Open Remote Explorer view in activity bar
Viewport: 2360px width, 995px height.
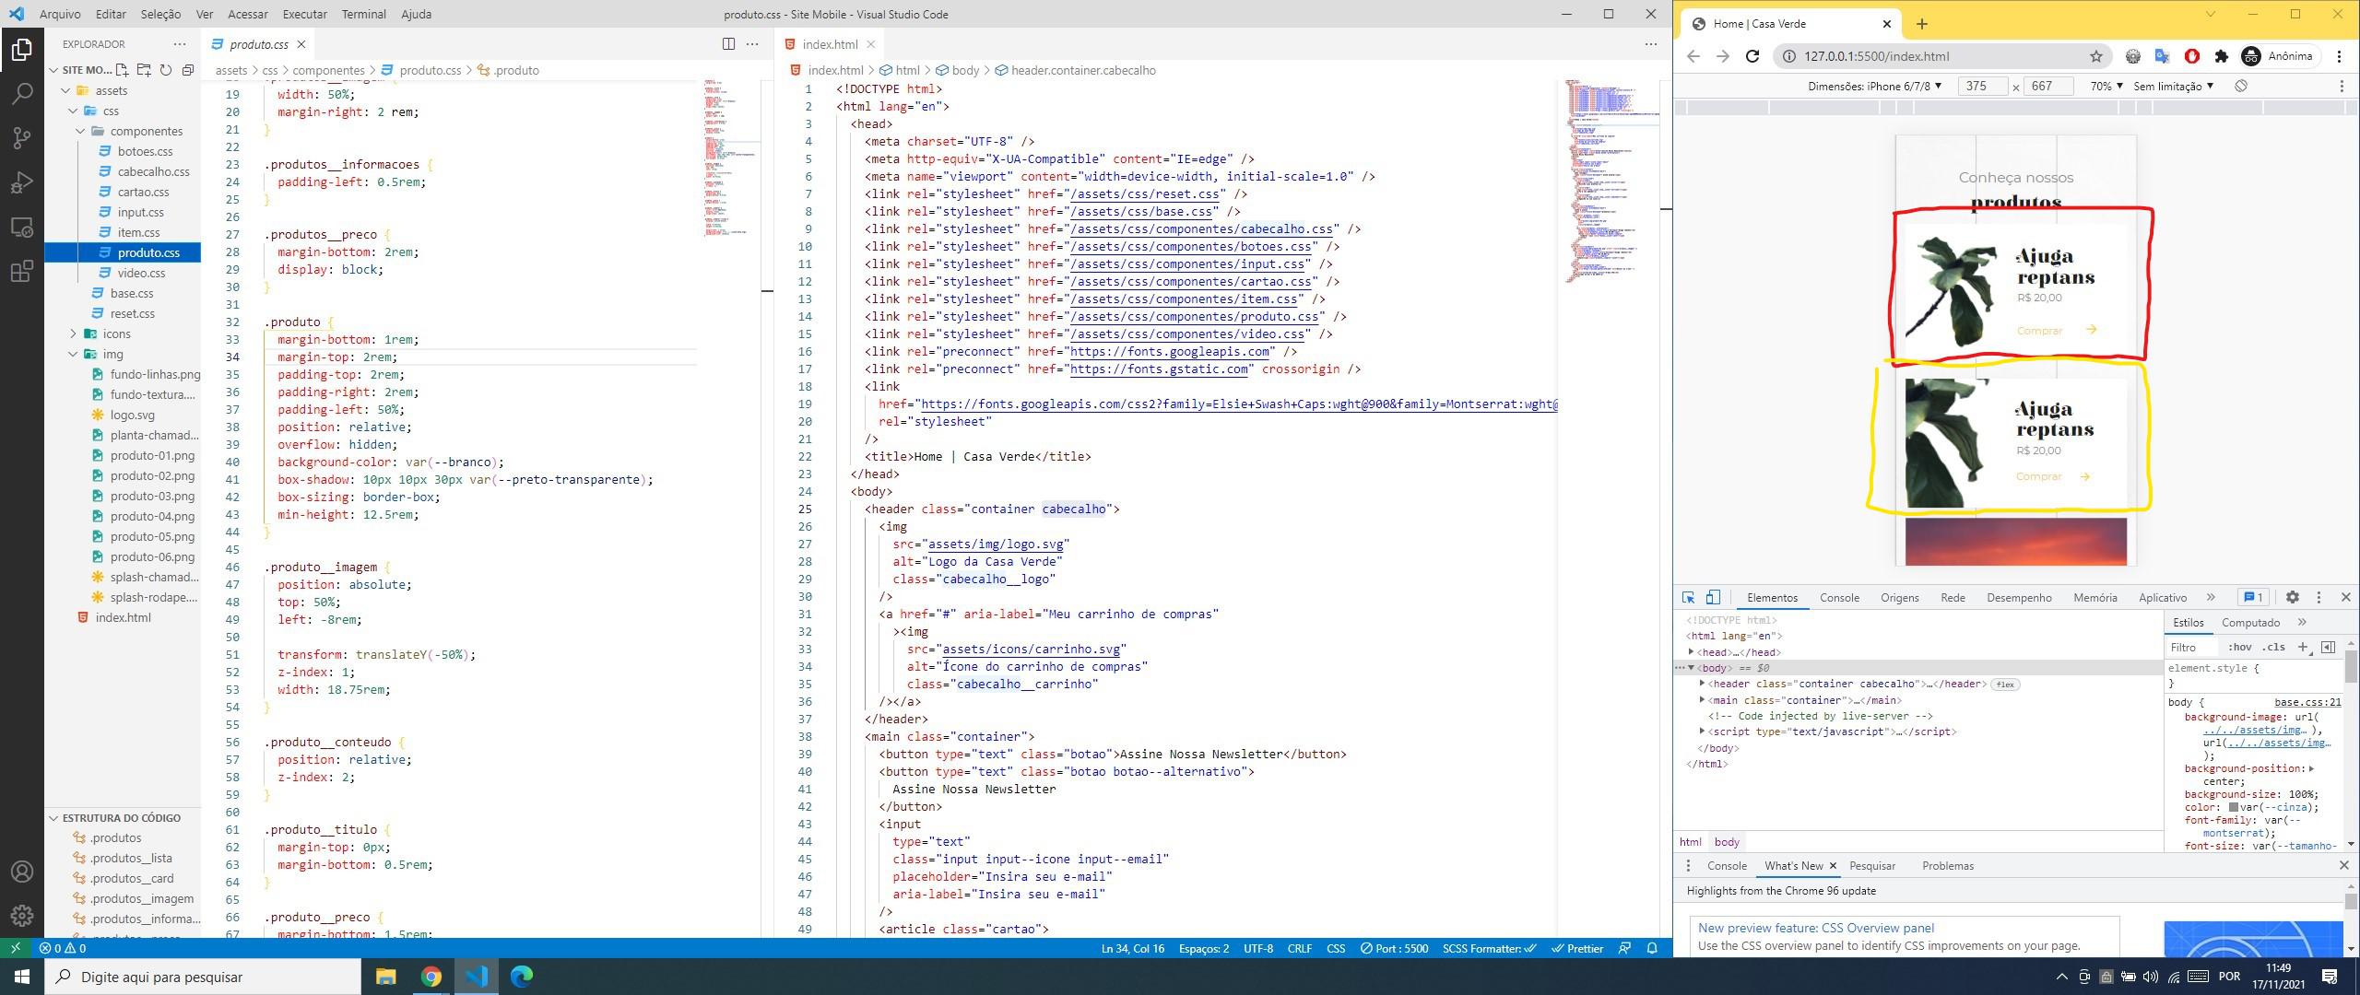[x=22, y=227]
